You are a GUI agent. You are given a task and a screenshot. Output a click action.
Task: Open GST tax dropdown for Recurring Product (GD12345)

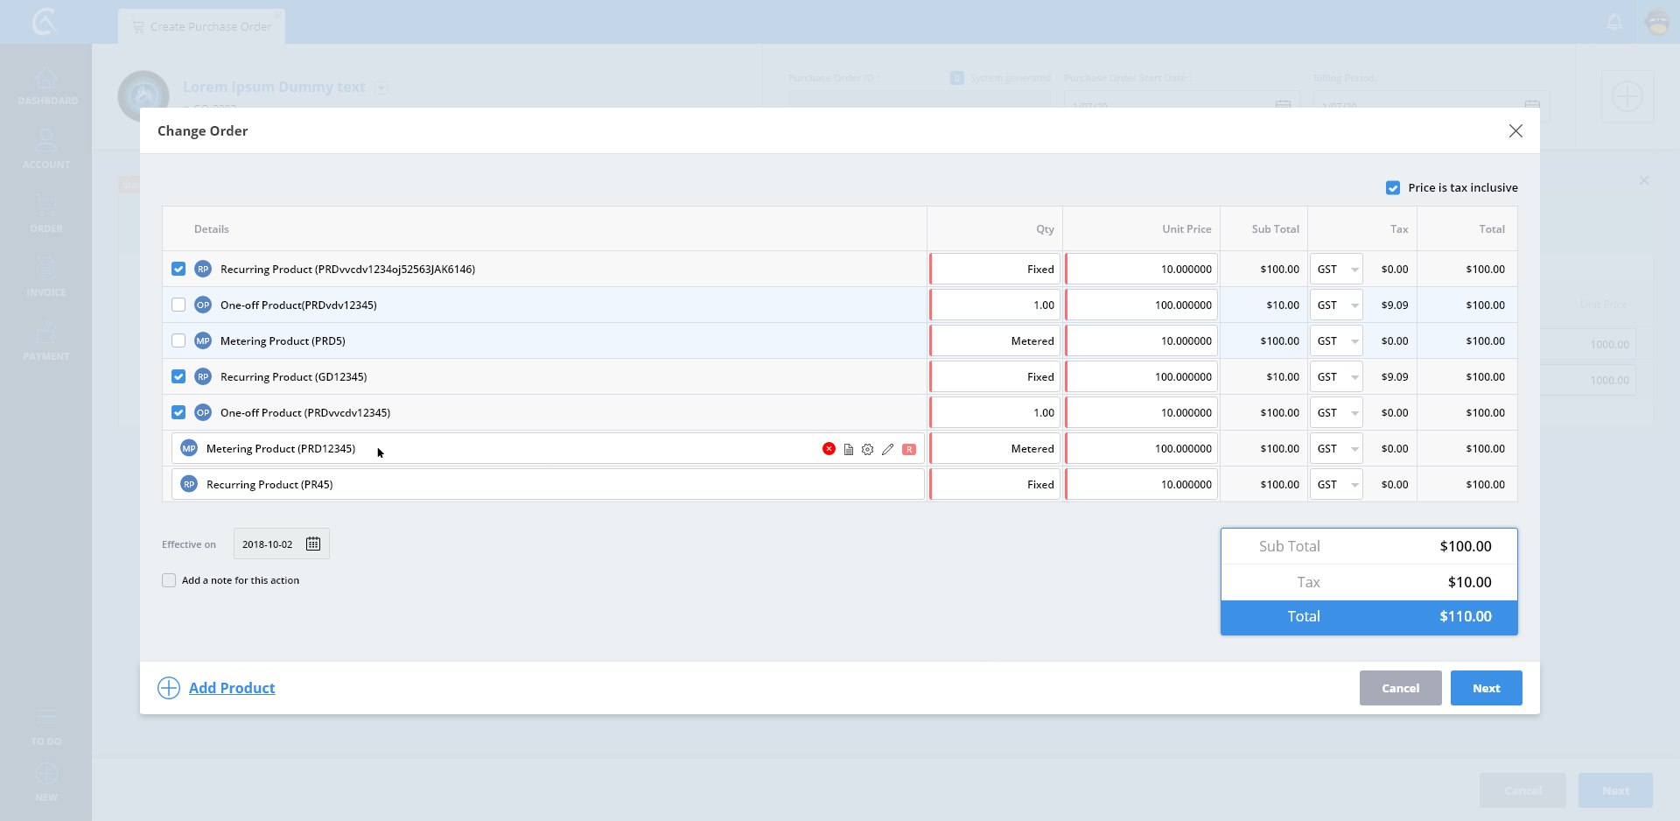click(1336, 377)
